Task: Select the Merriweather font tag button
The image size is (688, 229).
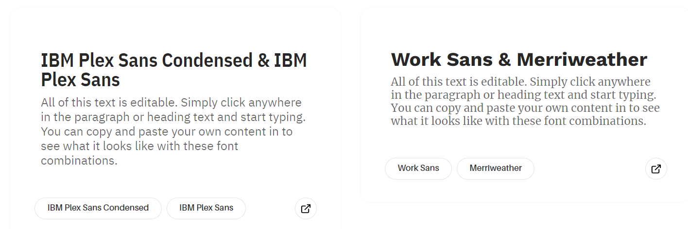Action: tap(495, 168)
